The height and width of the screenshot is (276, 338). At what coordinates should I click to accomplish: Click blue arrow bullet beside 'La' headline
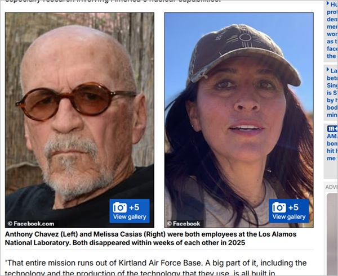point(328,70)
